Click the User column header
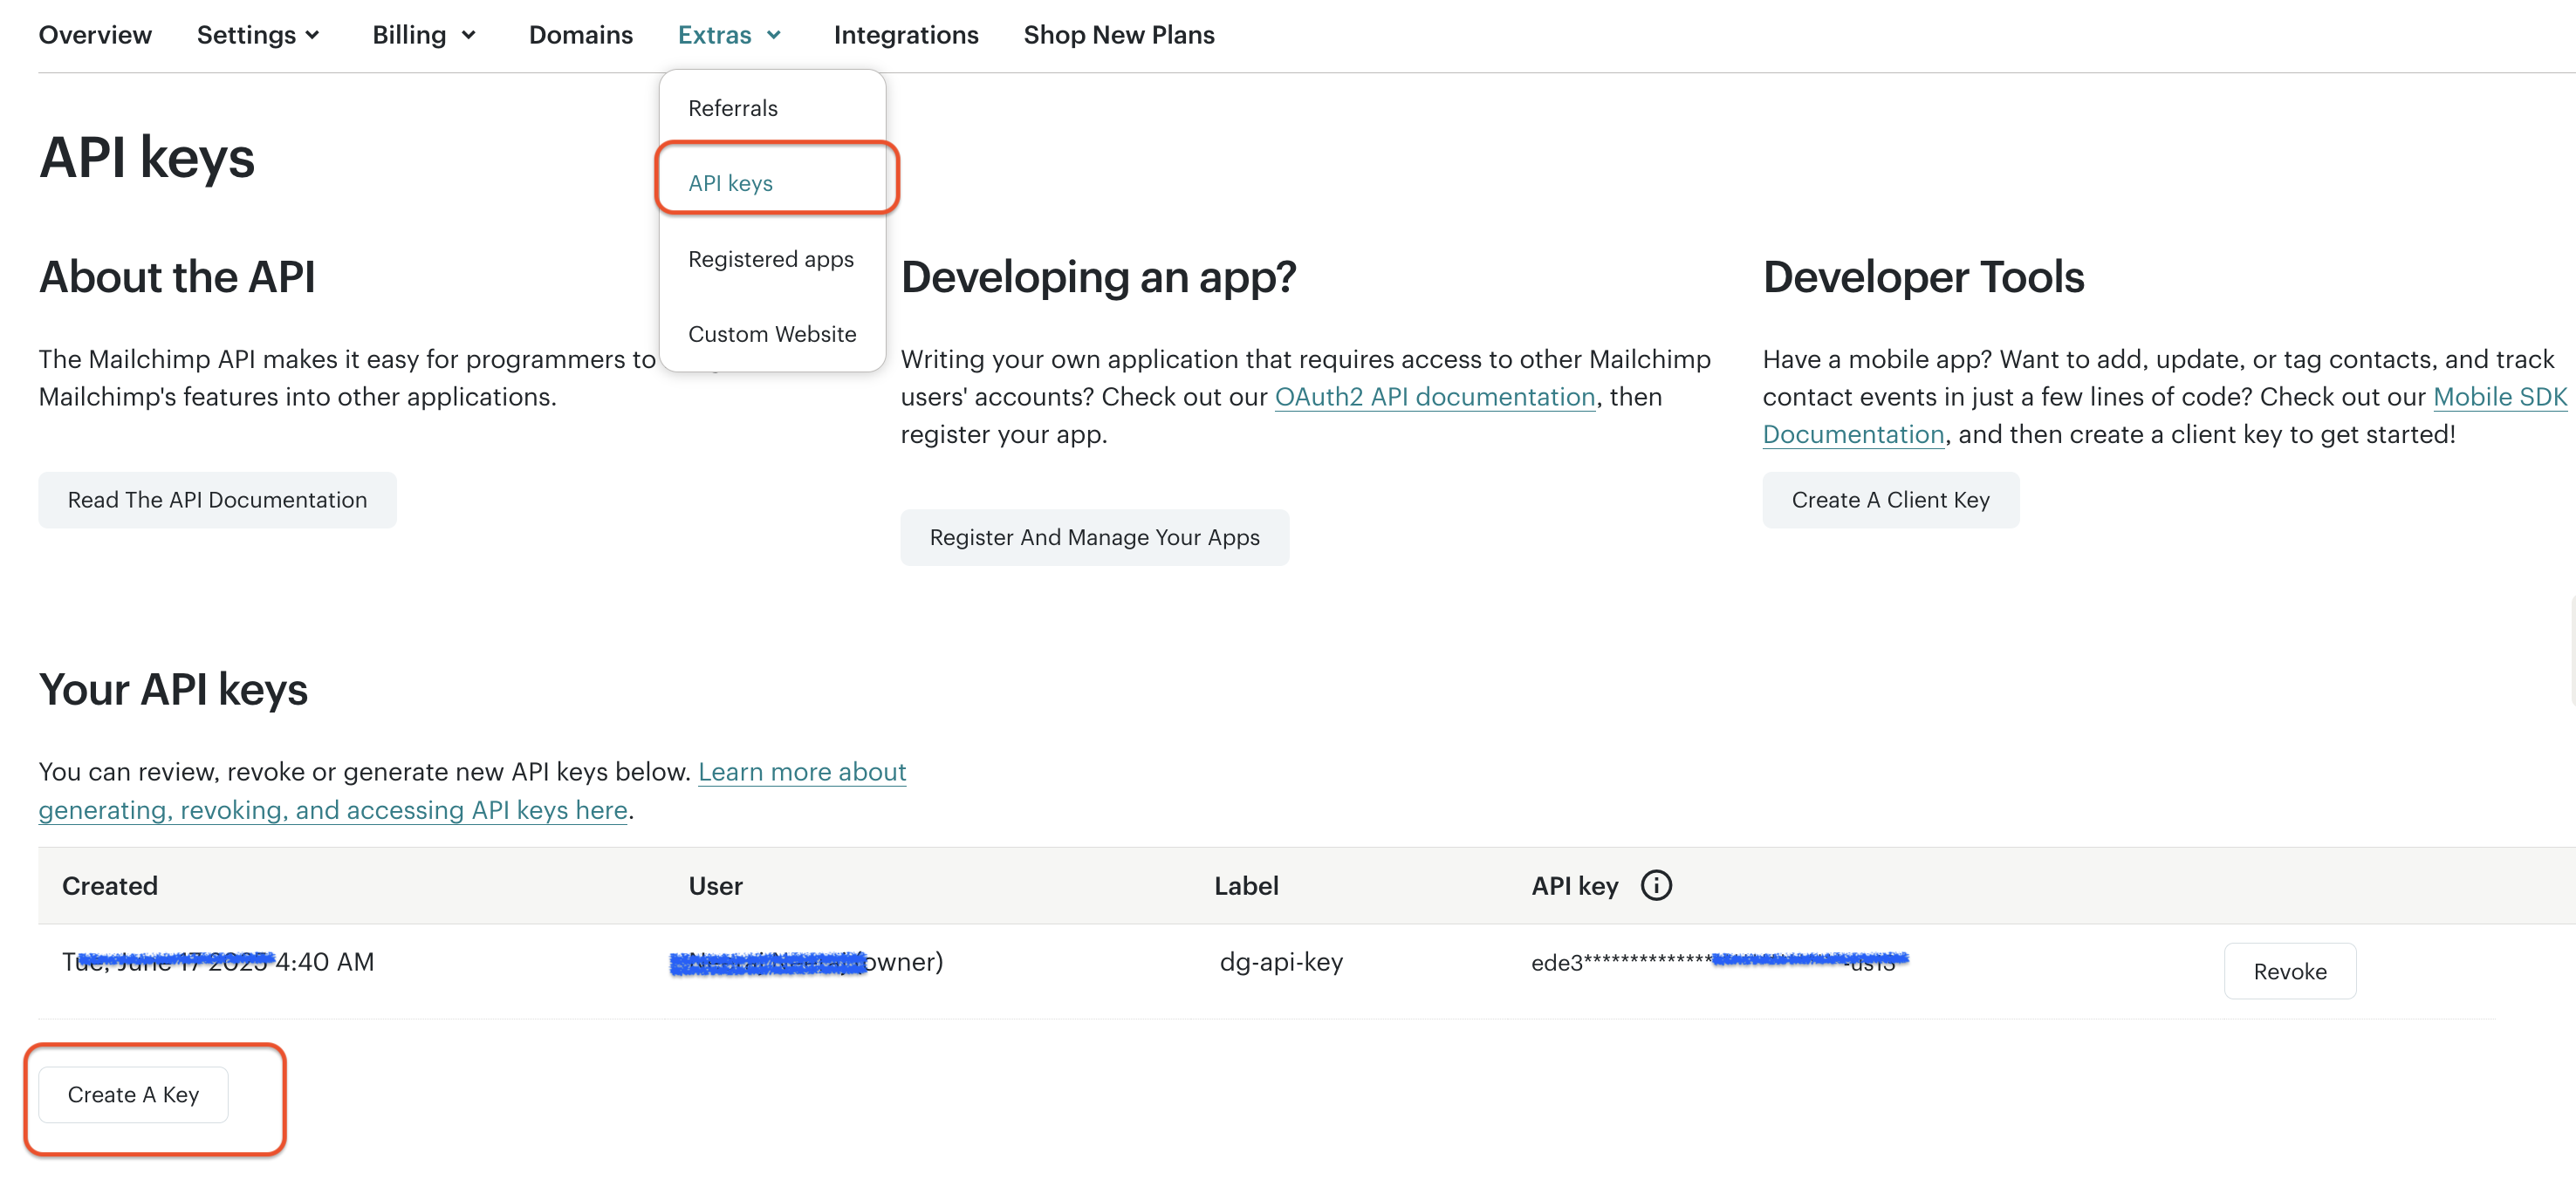Image resolution: width=2576 pixels, height=1200 pixels. (x=716, y=886)
